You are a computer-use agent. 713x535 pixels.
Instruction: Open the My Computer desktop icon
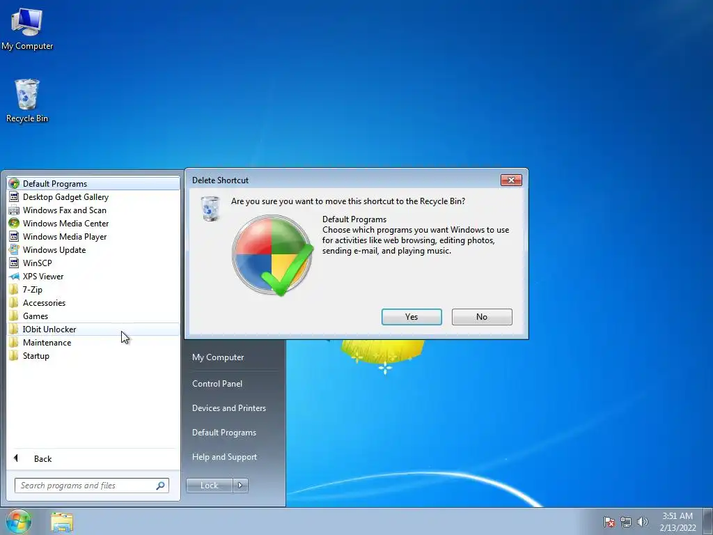[27, 29]
